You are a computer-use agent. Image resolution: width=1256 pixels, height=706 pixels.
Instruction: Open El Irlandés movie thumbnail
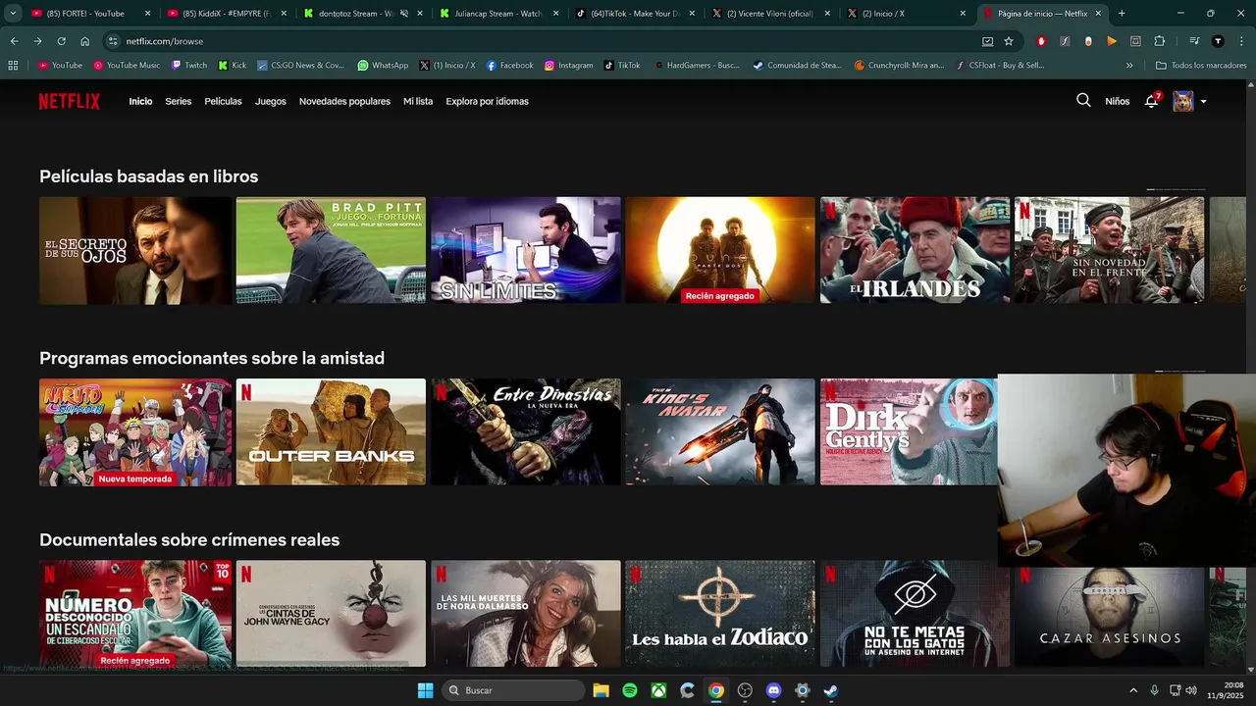[x=916, y=250]
